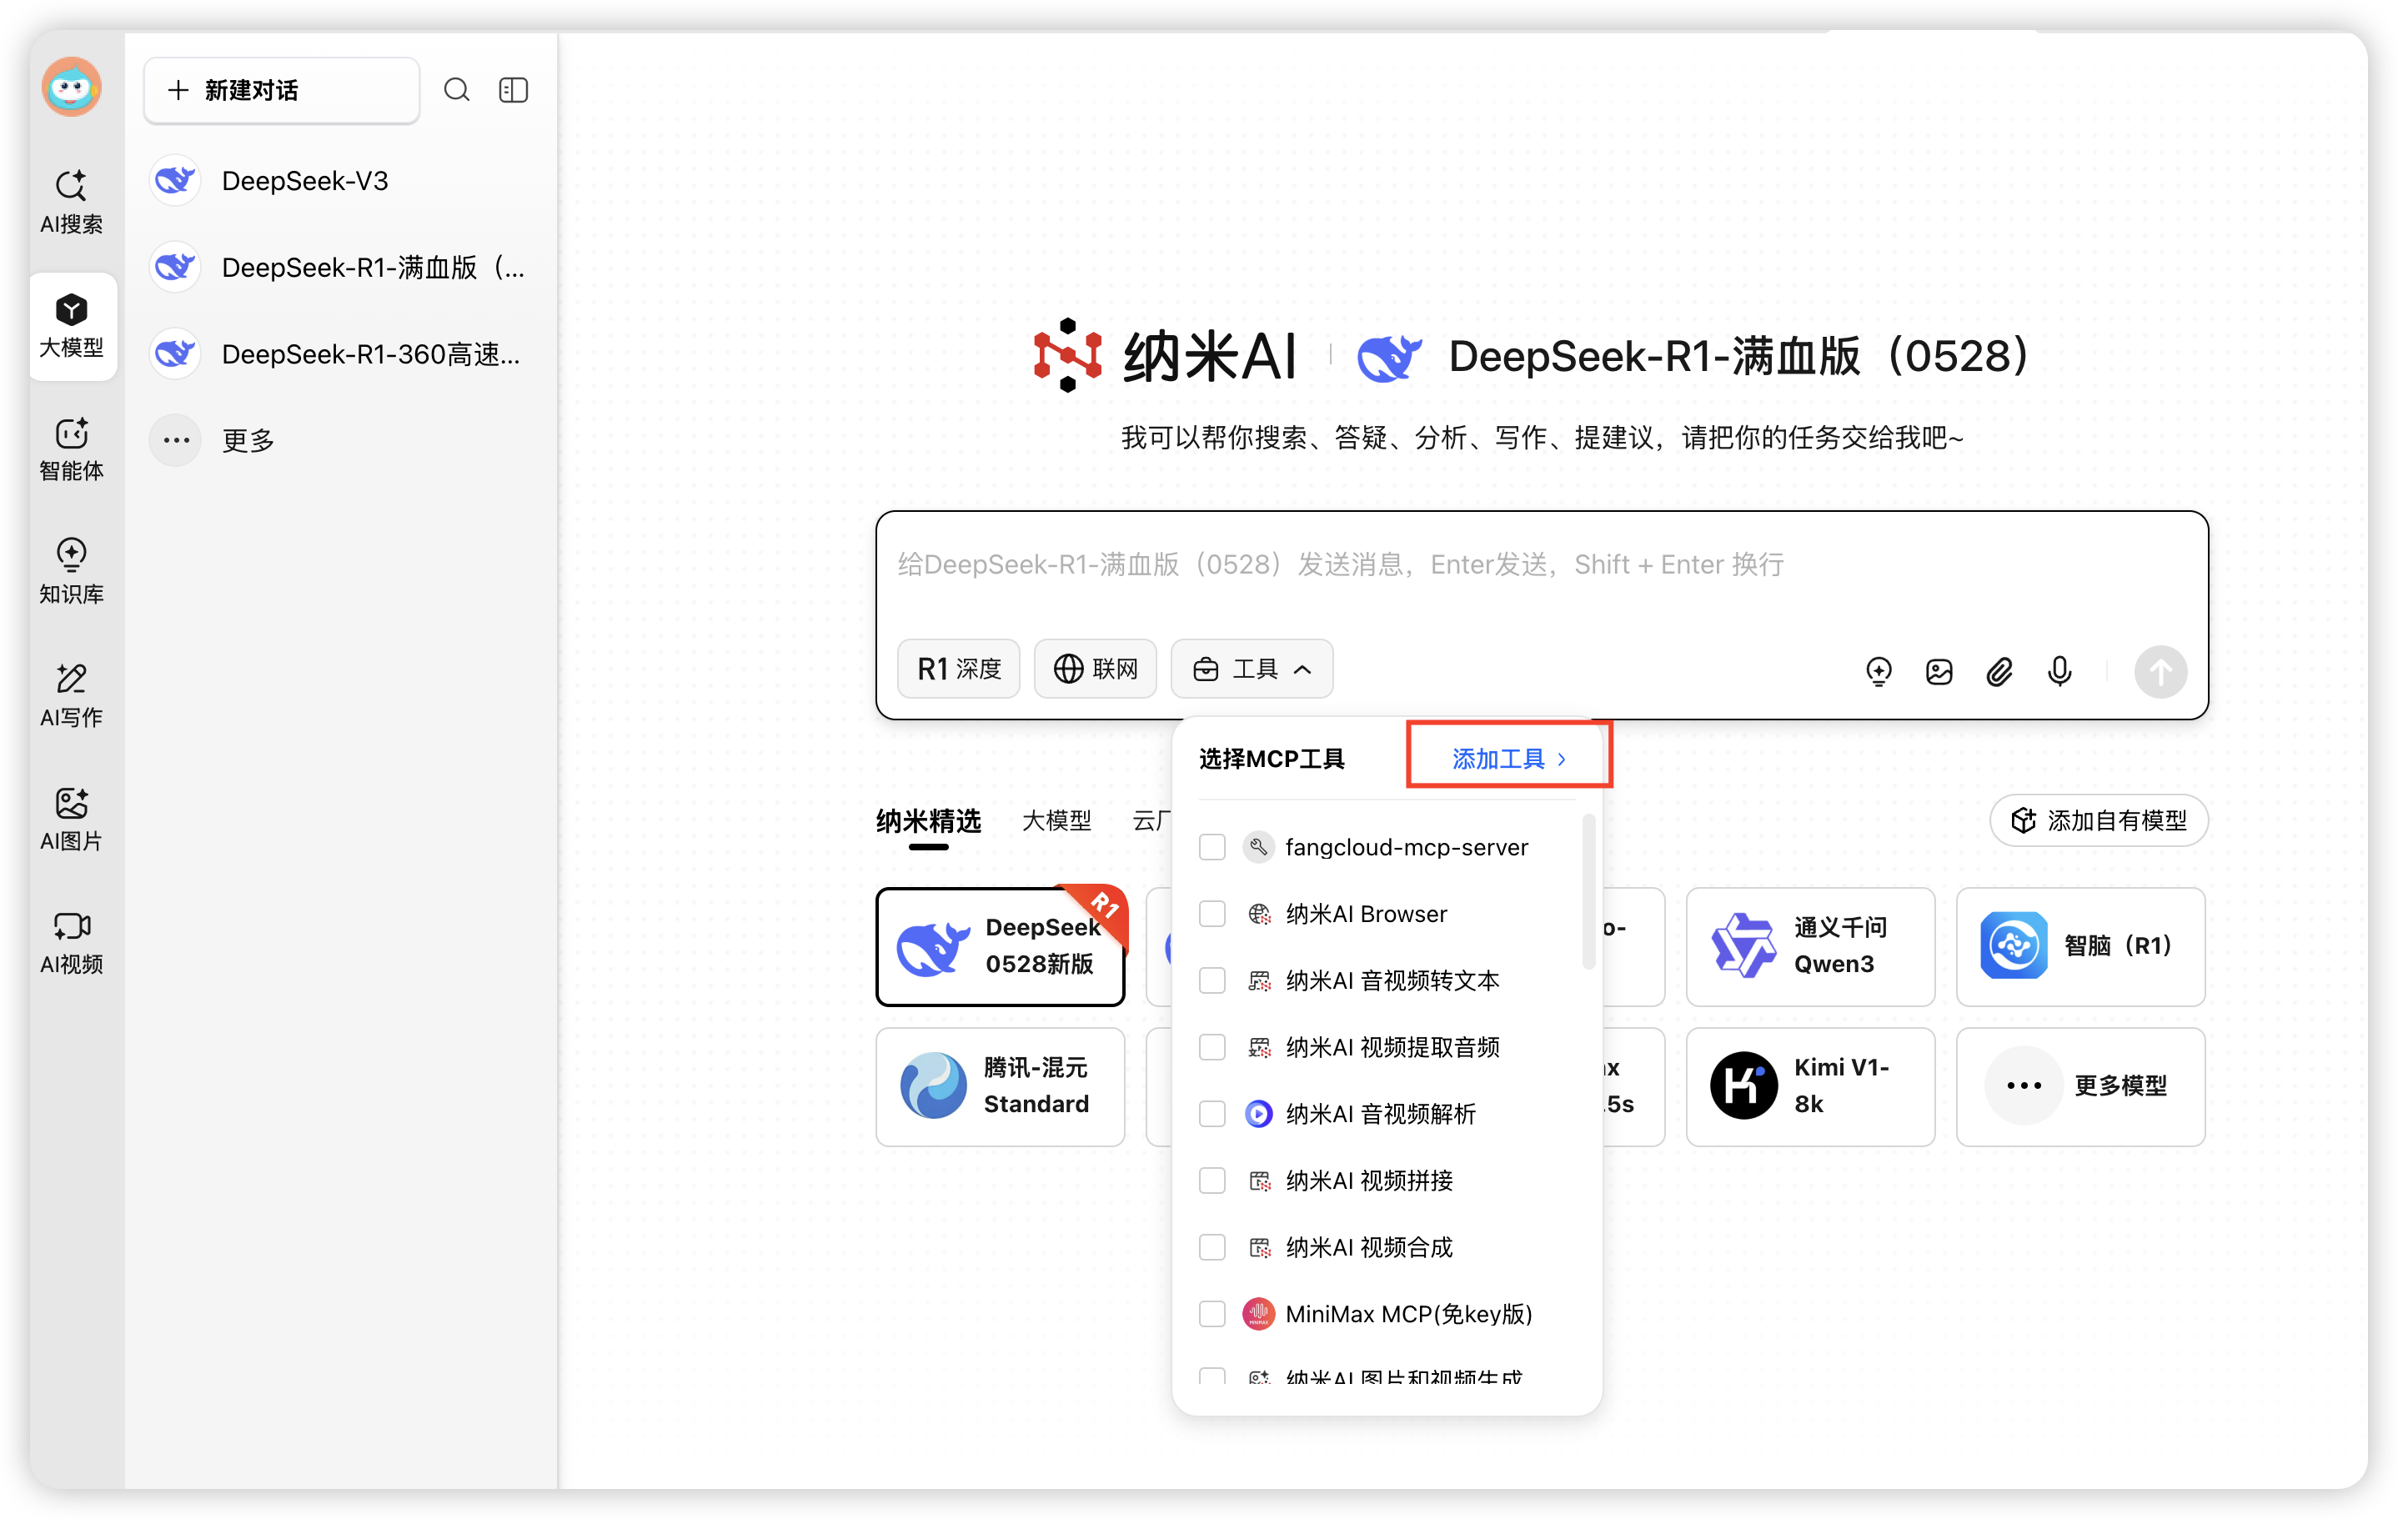
Task: Check the 纳米AI Browser checkbox
Action: [1212, 914]
